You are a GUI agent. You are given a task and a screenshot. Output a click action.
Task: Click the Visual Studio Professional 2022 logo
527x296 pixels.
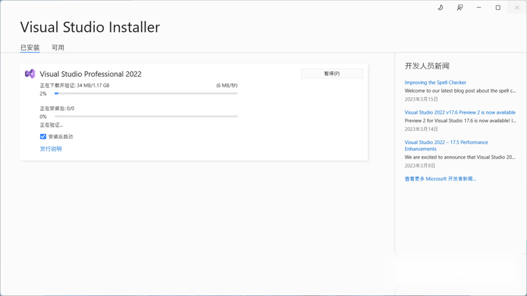click(x=30, y=73)
